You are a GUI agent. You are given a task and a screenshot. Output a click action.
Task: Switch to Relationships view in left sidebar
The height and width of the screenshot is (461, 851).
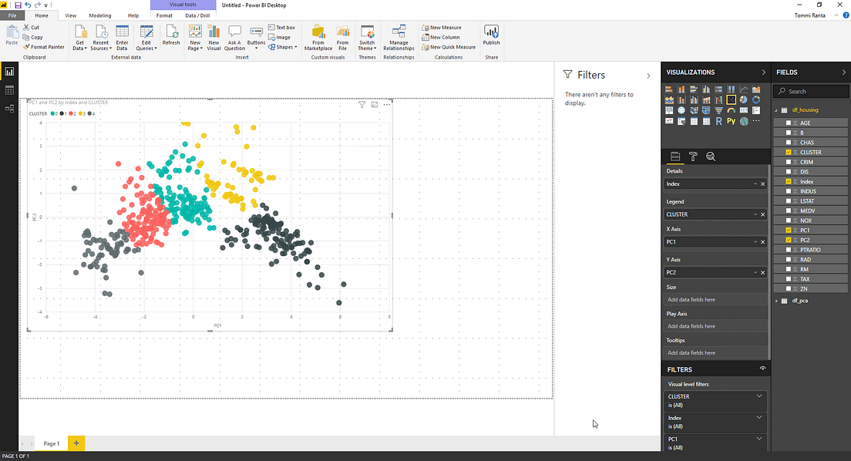point(10,109)
